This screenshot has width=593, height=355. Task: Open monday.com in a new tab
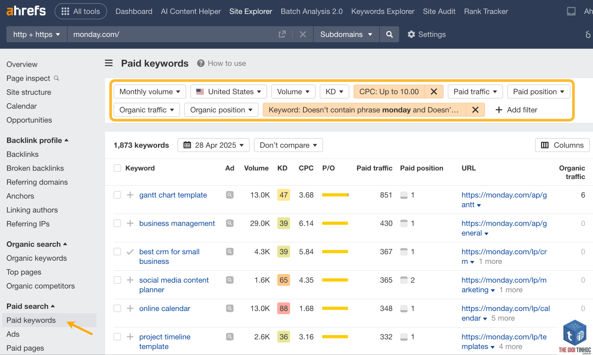(x=282, y=34)
